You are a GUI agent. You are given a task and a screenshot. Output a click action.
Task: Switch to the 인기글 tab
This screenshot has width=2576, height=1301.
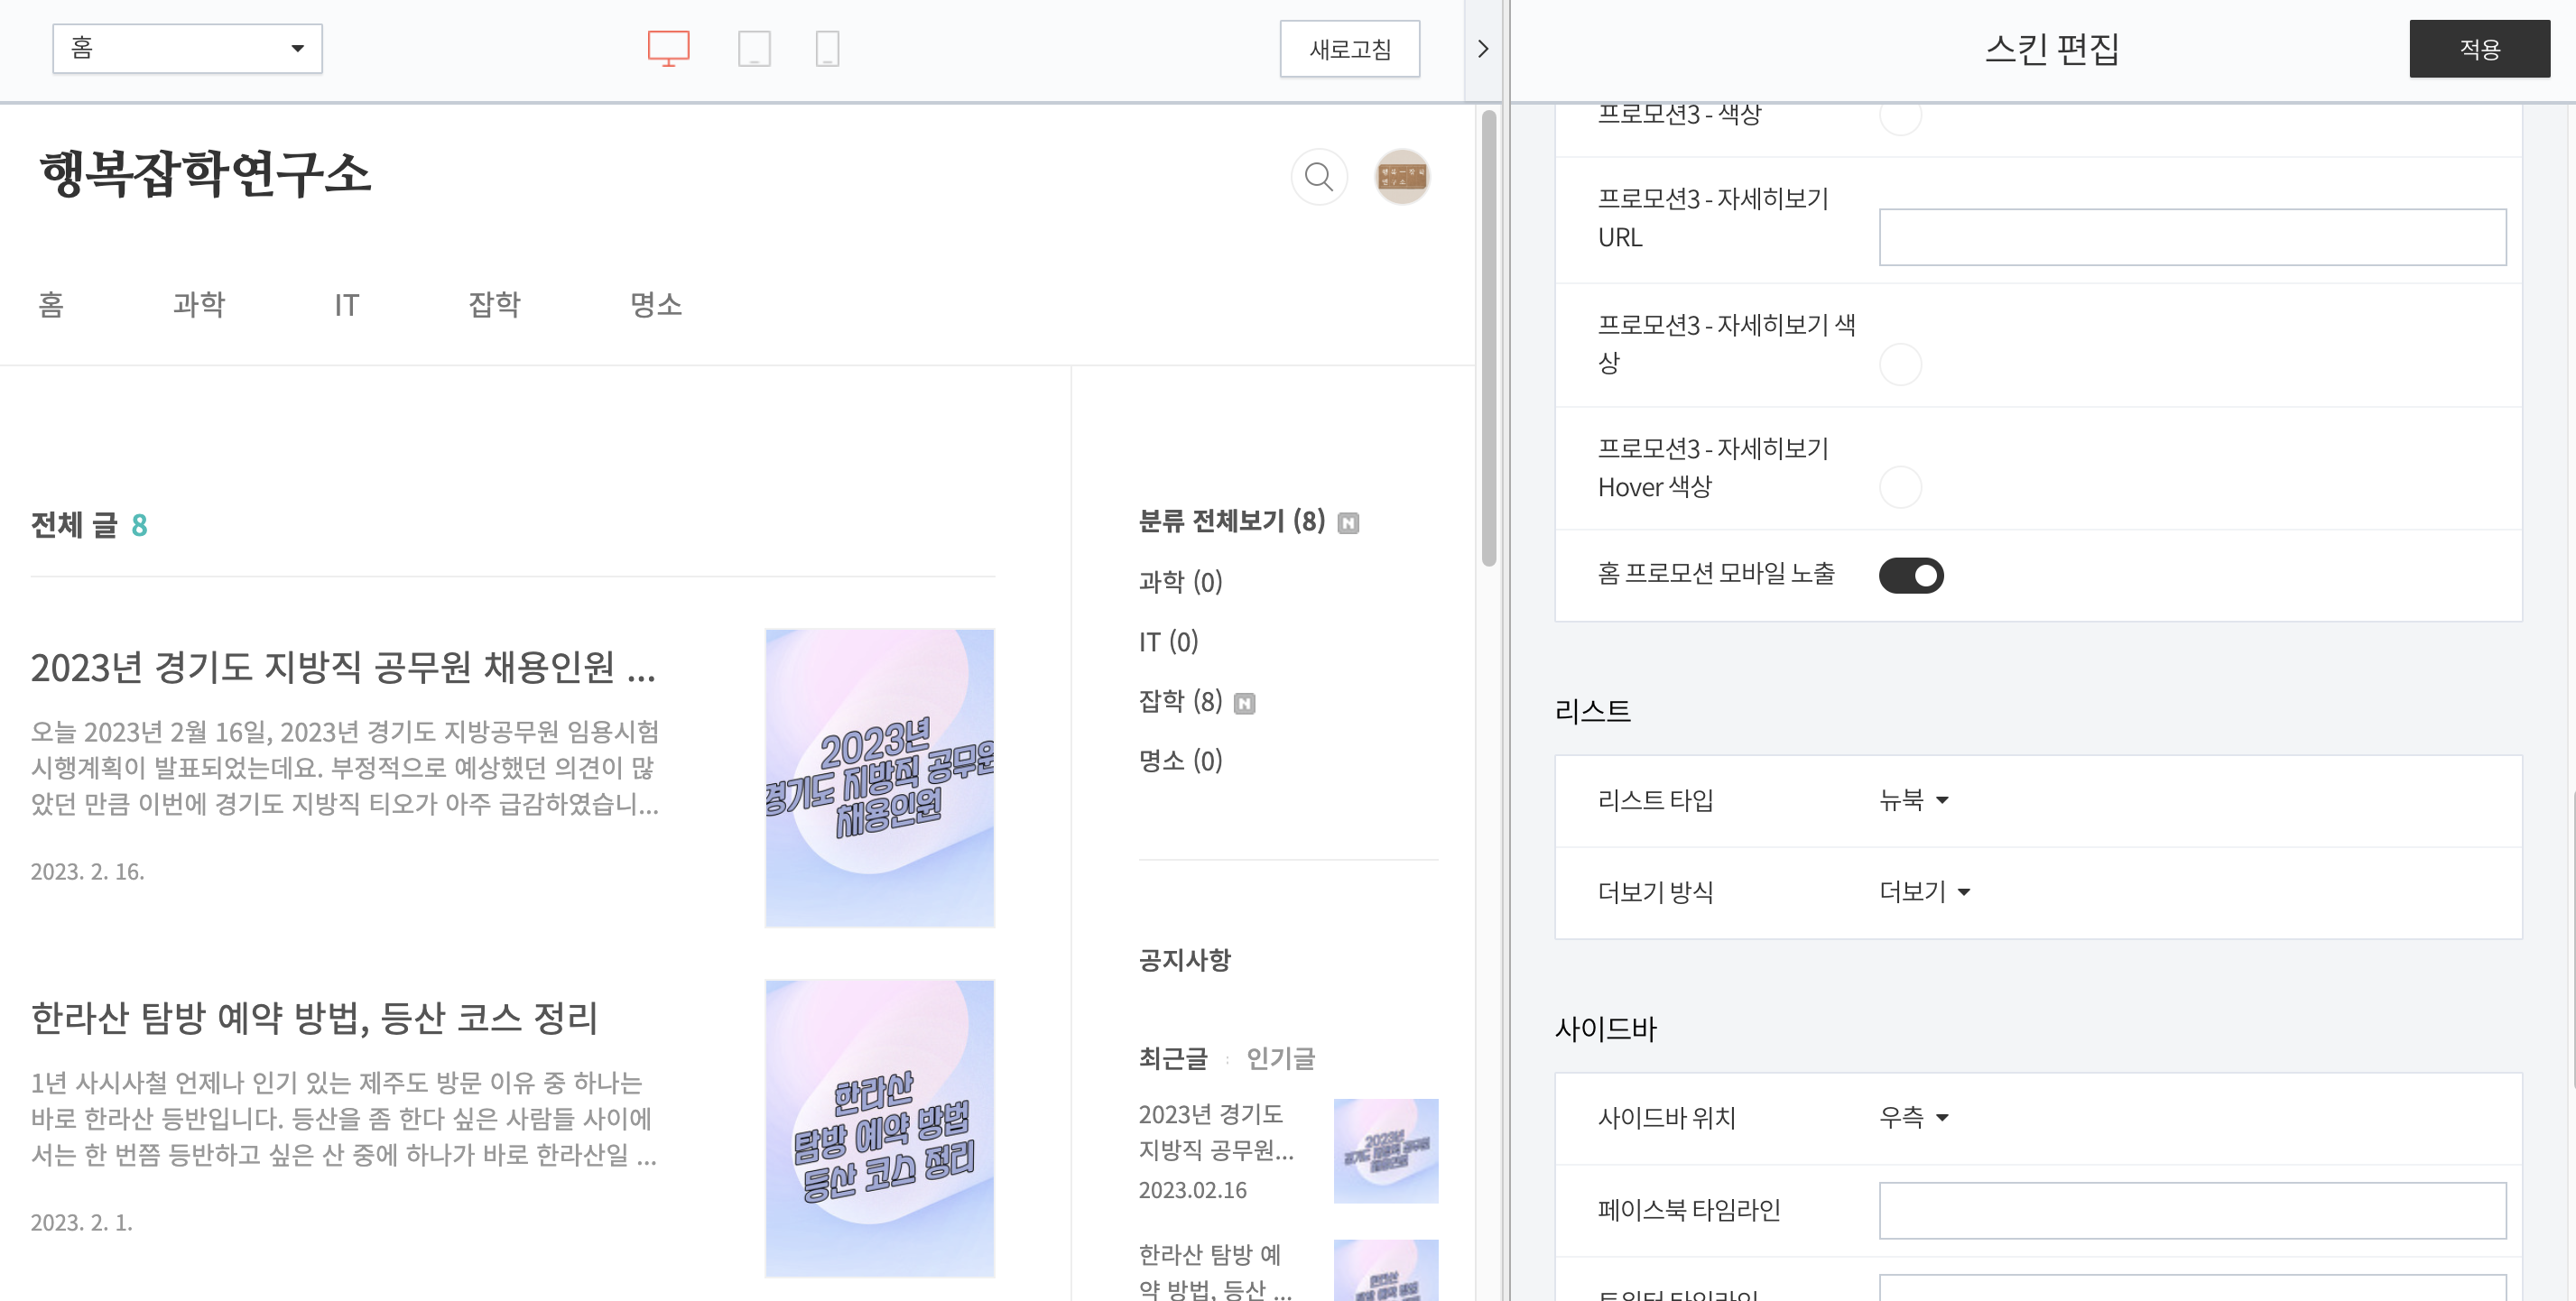click(1281, 1059)
